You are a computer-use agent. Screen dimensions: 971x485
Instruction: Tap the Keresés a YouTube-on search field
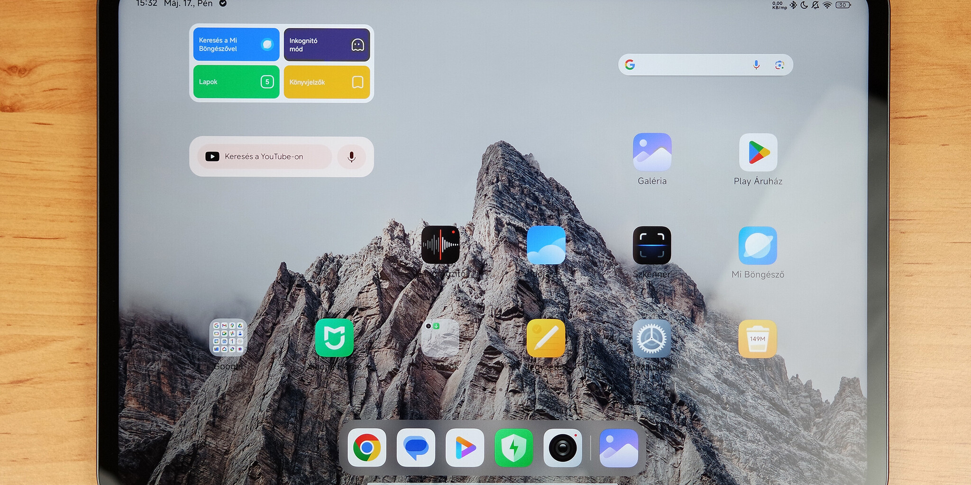(x=265, y=157)
